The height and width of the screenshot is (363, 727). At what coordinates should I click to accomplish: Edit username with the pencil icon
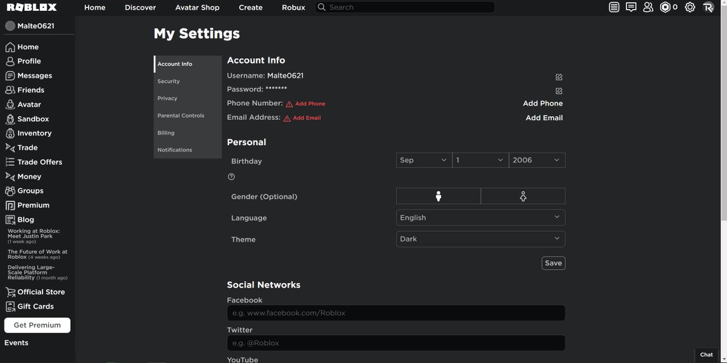tap(559, 77)
